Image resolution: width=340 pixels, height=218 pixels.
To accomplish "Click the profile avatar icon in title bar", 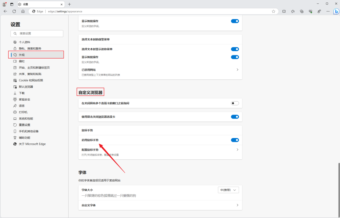I will (x=4, y=4).
